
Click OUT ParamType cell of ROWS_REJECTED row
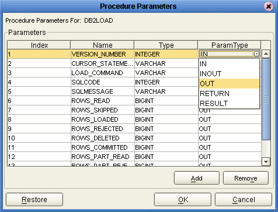pos(230,129)
